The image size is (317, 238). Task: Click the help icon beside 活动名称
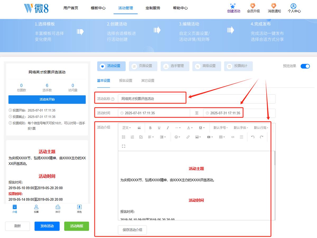(x=113, y=99)
